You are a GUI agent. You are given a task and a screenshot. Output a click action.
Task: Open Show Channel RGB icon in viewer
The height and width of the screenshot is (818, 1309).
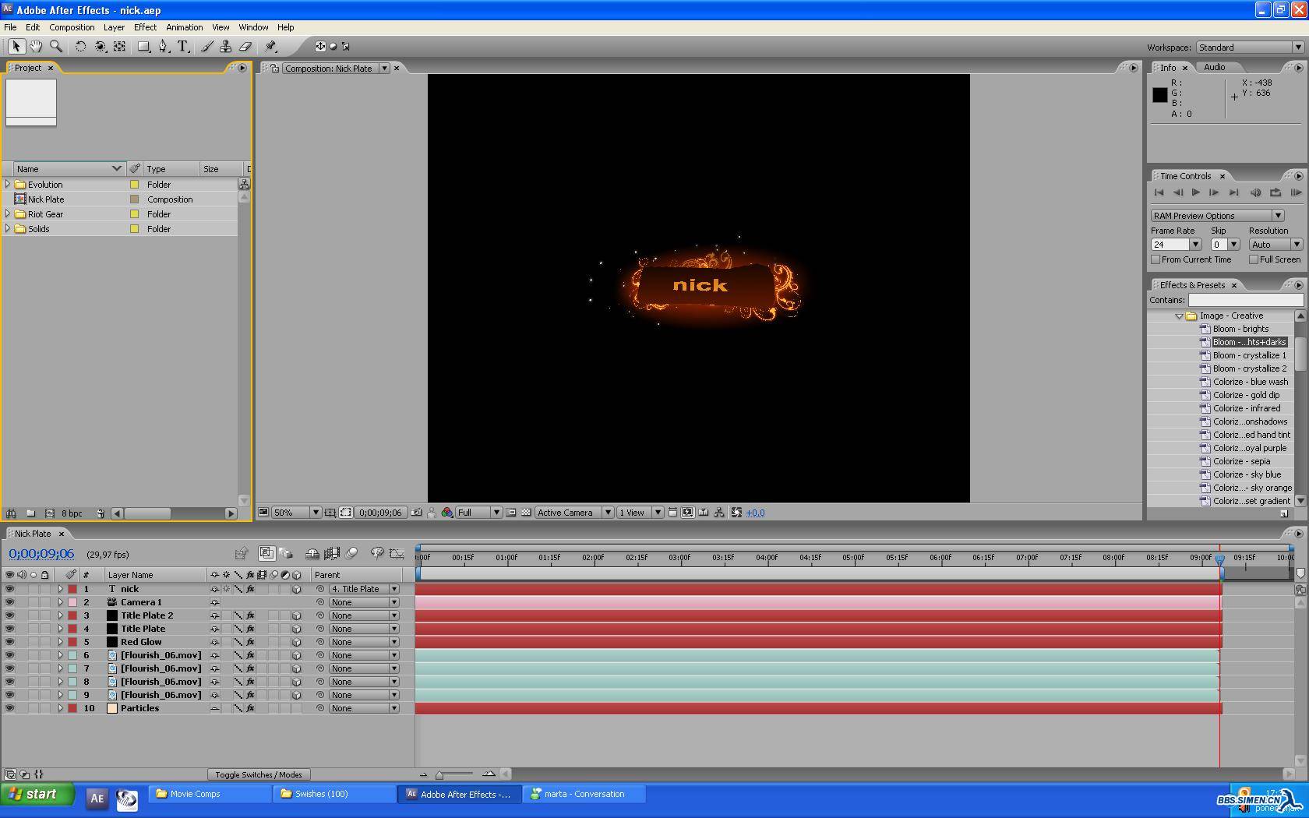pos(447,513)
